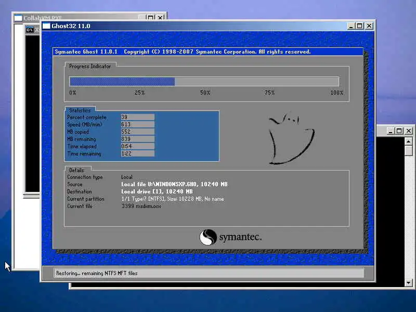The image size is (416, 312).
Task: Click the 50% progress marker label
Action: pos(205,93)
